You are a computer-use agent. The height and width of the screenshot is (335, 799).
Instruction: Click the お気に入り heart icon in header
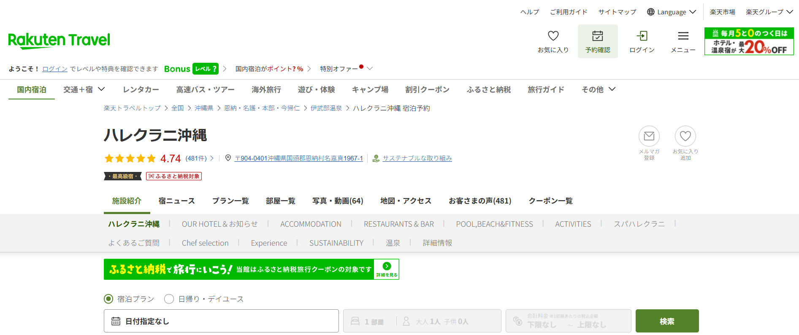[553, 36]
